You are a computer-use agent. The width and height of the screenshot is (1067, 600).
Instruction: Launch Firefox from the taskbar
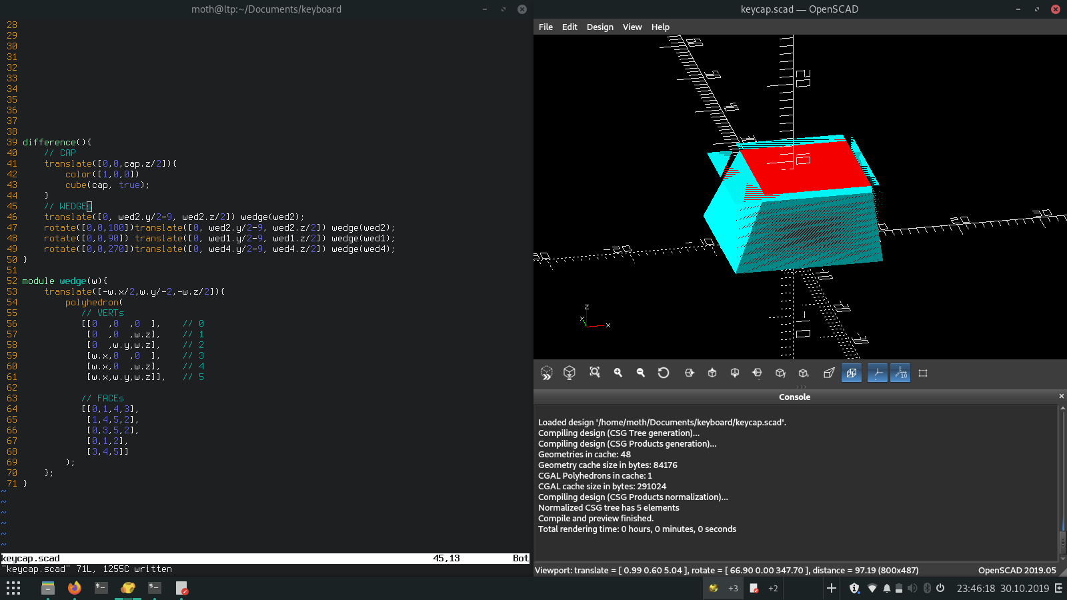pyautogui.click(x=75, y=588)
